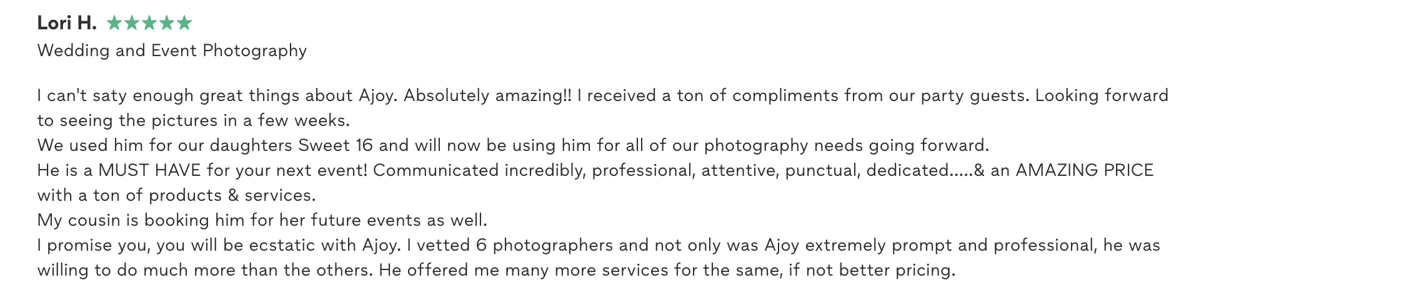This screenshot has height=285, width=1414.
Task: Click the fourth green rating star
Action: point(167,24)
